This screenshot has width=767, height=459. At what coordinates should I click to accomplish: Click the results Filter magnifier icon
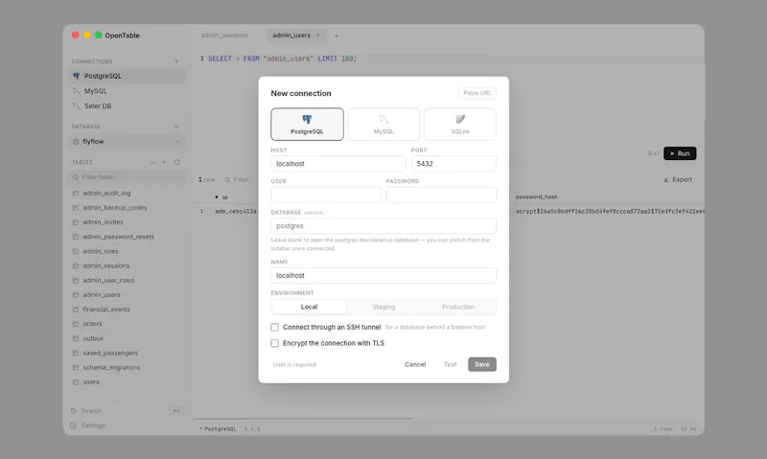point(227,180)
